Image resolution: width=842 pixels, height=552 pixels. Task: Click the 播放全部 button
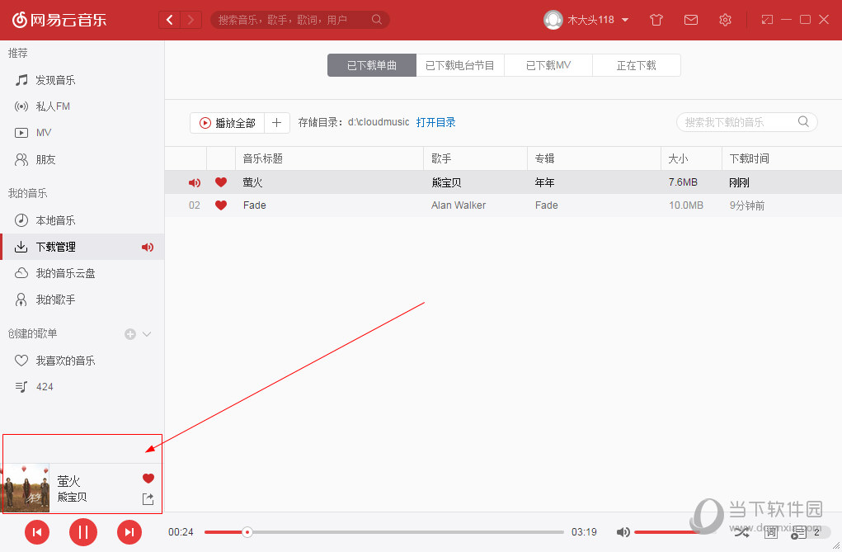click(226, 121)
